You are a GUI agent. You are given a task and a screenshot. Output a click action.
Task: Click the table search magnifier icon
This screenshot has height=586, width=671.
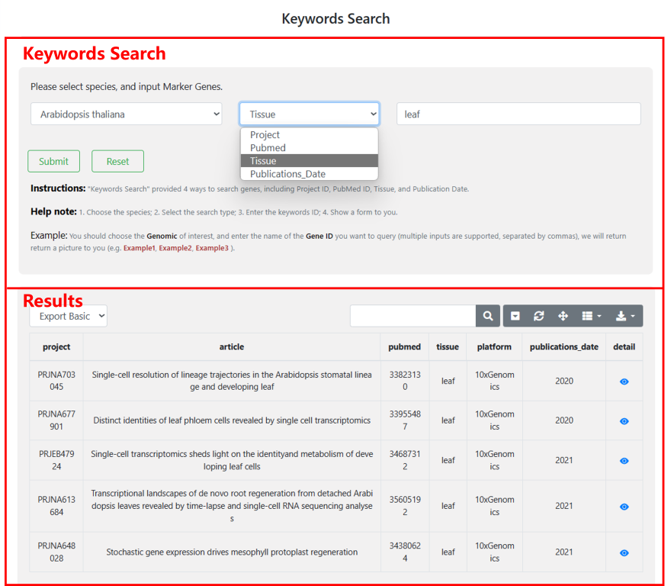tap(488, 316)
